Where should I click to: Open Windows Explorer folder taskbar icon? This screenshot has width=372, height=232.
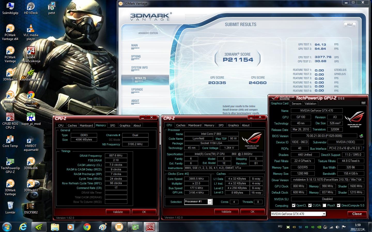55,227
